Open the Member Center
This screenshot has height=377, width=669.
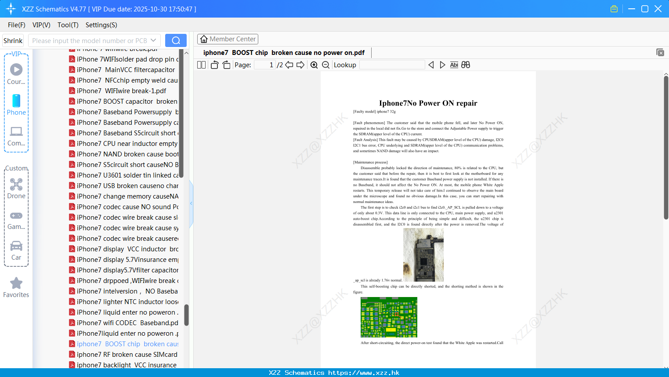pos(228,39)
